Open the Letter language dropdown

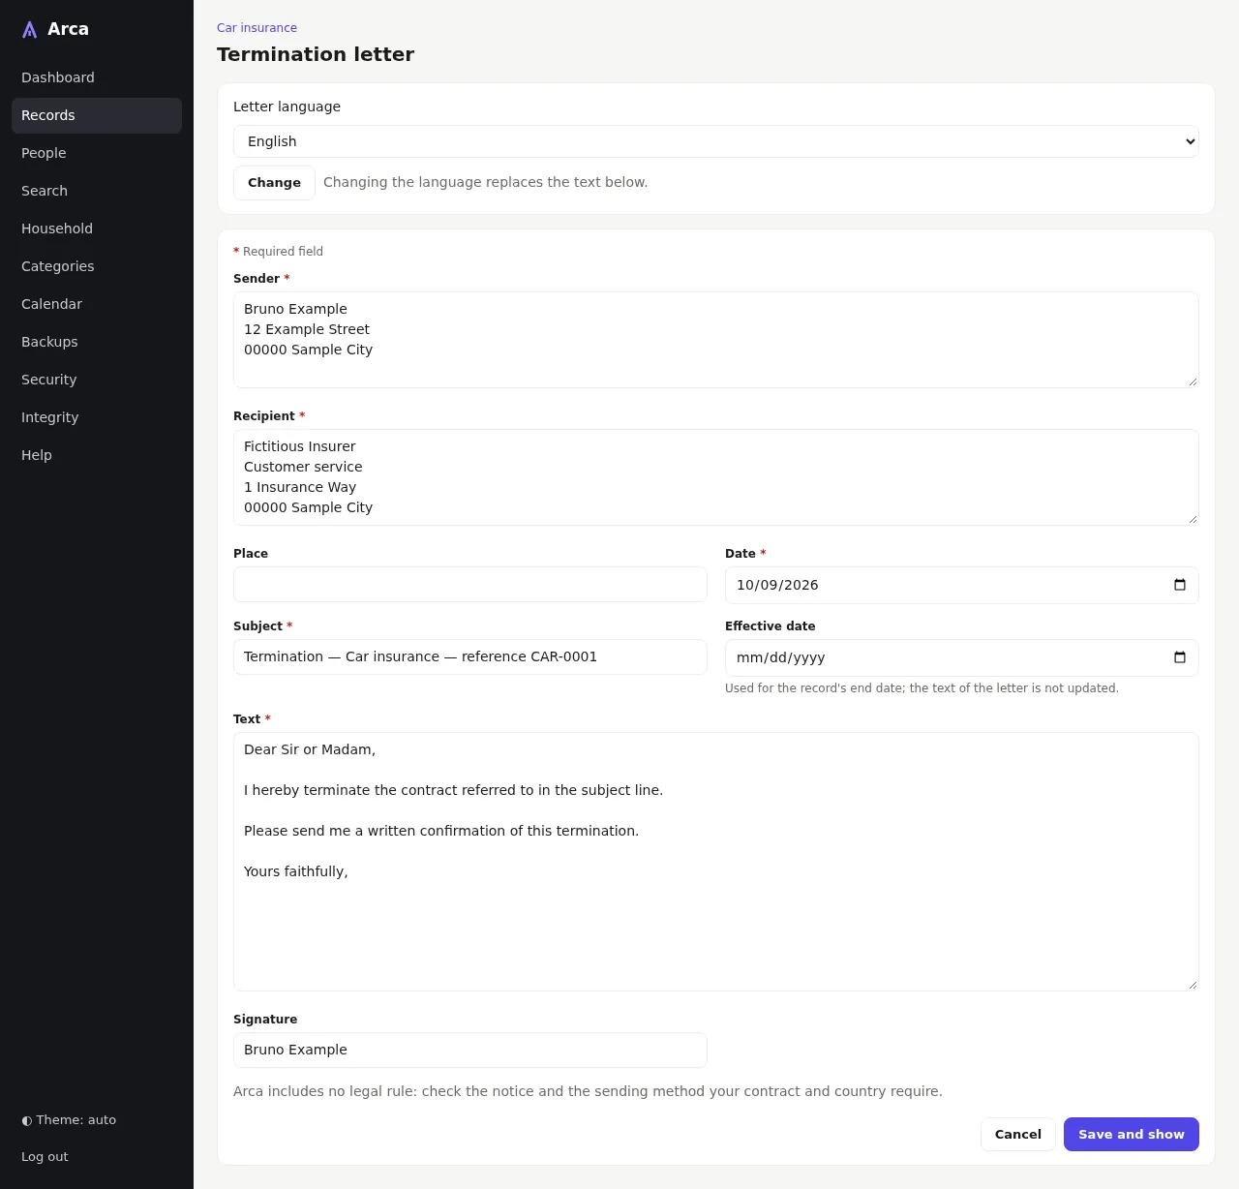[716, 141]
